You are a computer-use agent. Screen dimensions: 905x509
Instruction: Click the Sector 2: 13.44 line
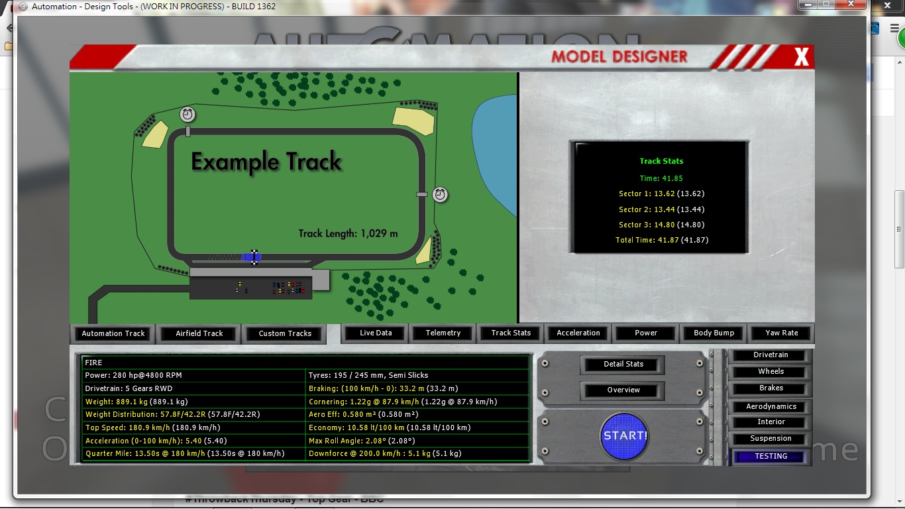pyautogui.click(x=661, y=209)
